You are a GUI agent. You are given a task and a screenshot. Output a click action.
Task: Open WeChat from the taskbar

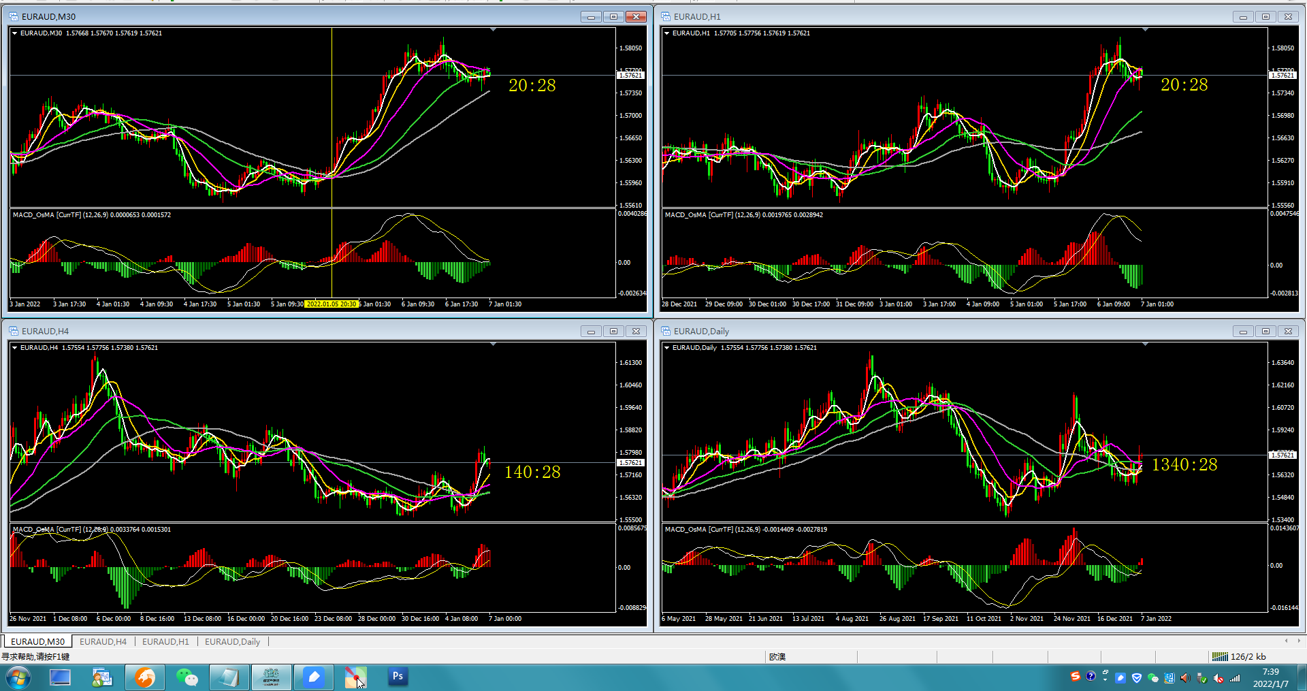(x=187, y=677)
